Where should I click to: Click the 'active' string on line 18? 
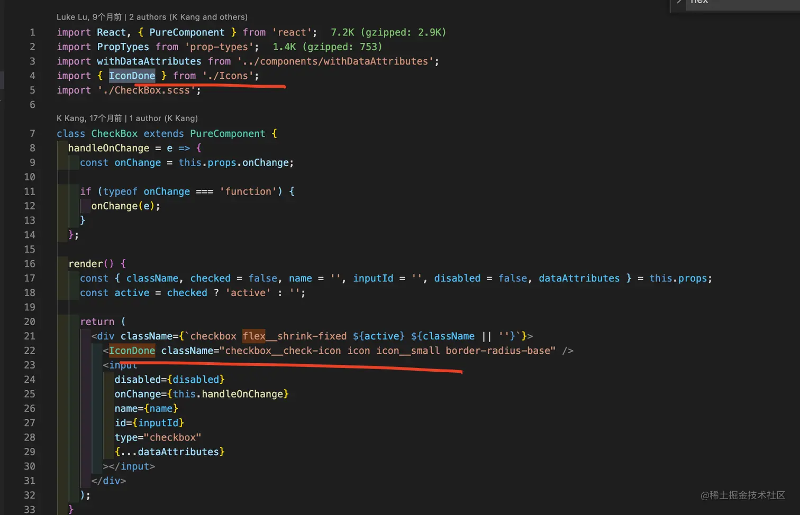click(249, 292)
